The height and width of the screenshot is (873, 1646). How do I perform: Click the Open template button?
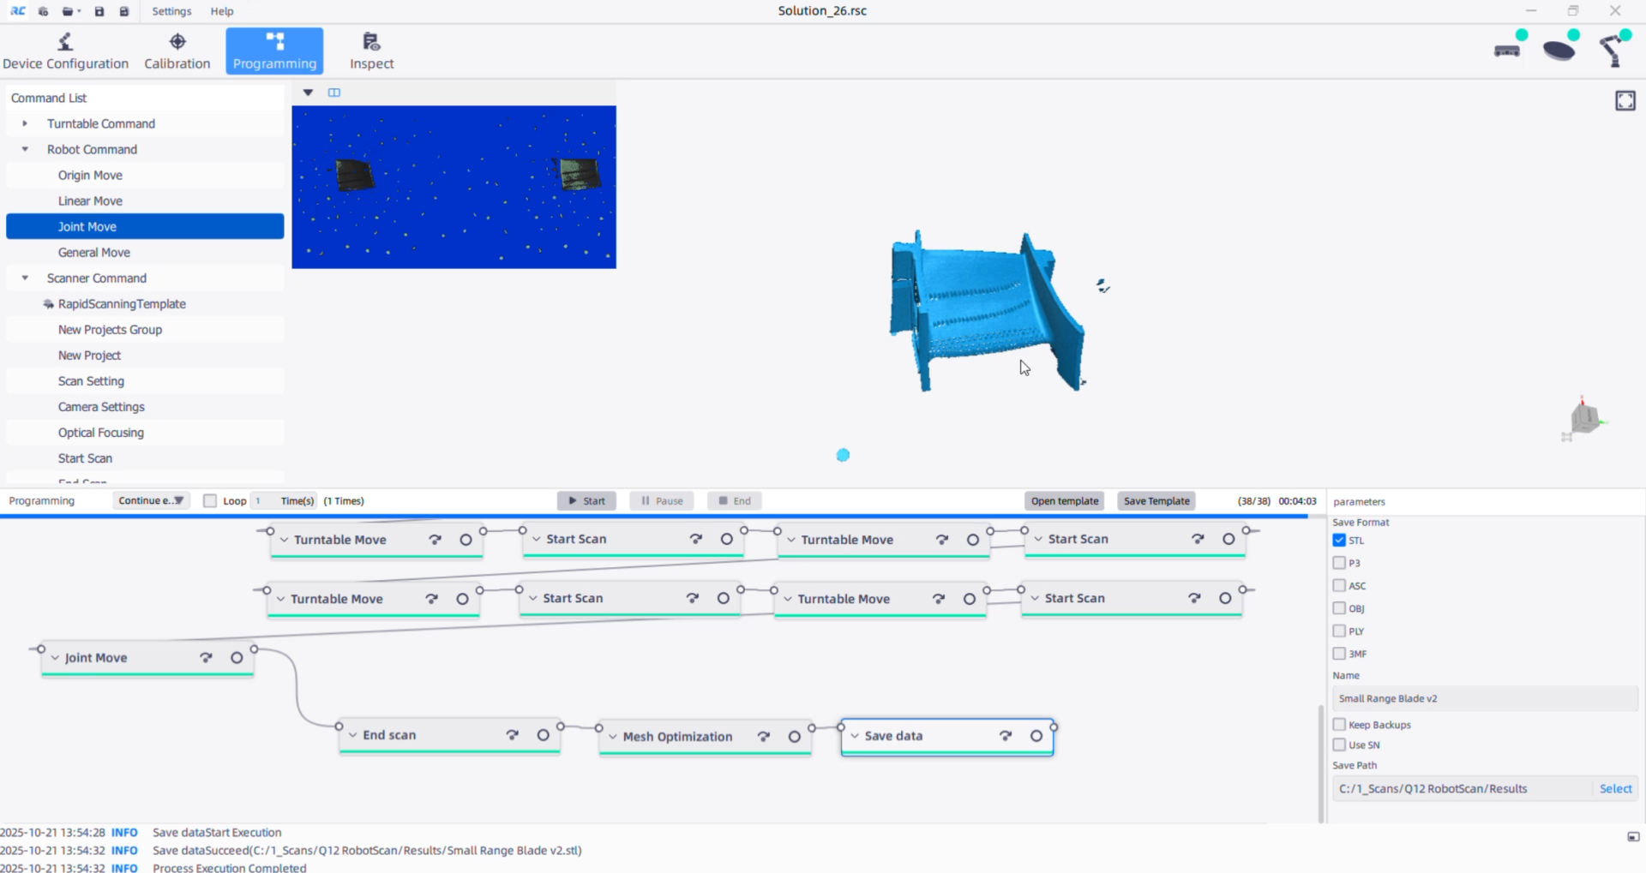(x=1064, y=501)
